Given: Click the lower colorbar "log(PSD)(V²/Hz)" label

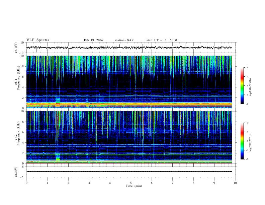Looking at the screenshot, I should 250,142.
